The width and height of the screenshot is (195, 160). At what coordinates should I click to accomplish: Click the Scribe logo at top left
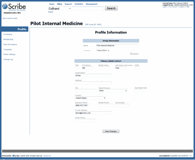[14, 7]
